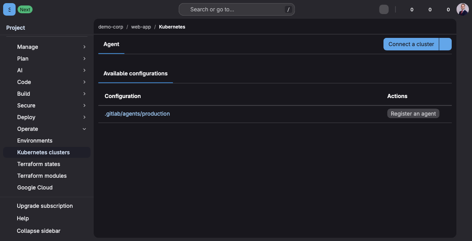Expand the Code section chevron
472x241 pixels.
(84, 82)
